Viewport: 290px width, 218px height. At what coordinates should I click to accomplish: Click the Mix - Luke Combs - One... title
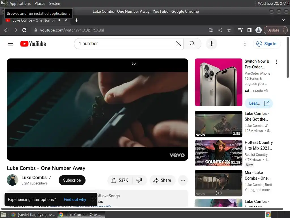[x=257, y=175]
